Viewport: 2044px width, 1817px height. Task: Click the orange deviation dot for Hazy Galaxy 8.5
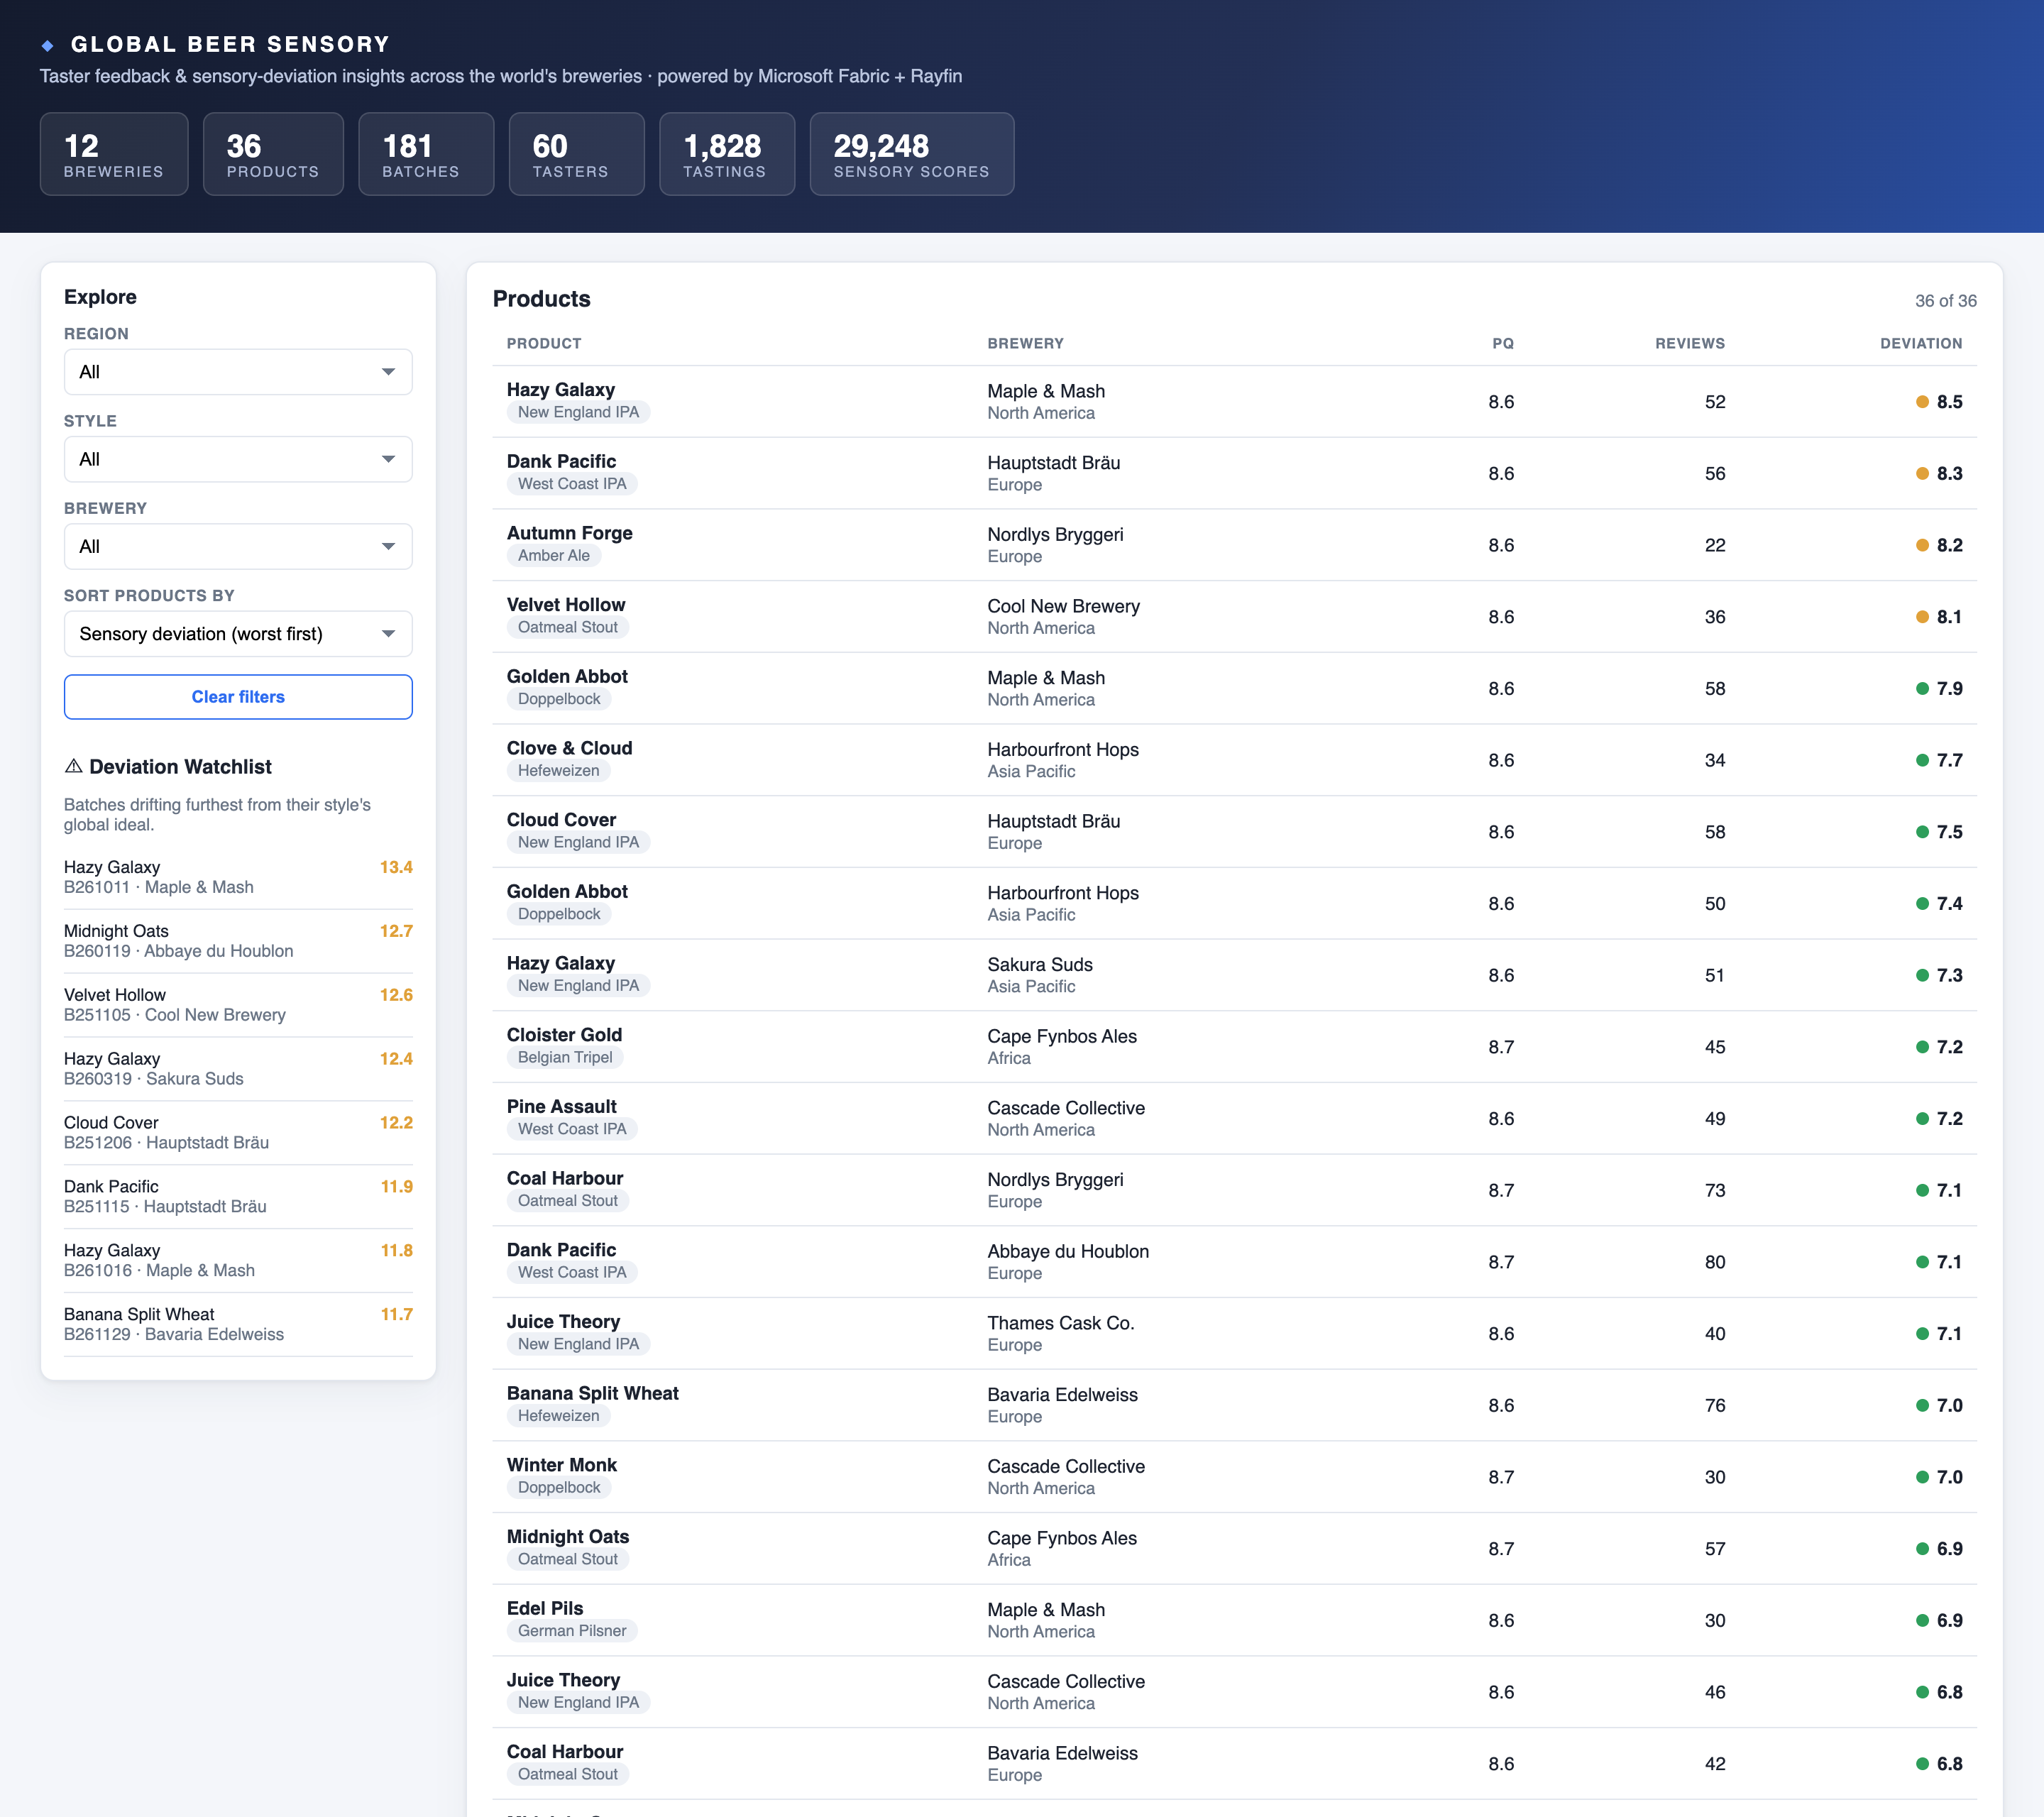pos(1921,402)
